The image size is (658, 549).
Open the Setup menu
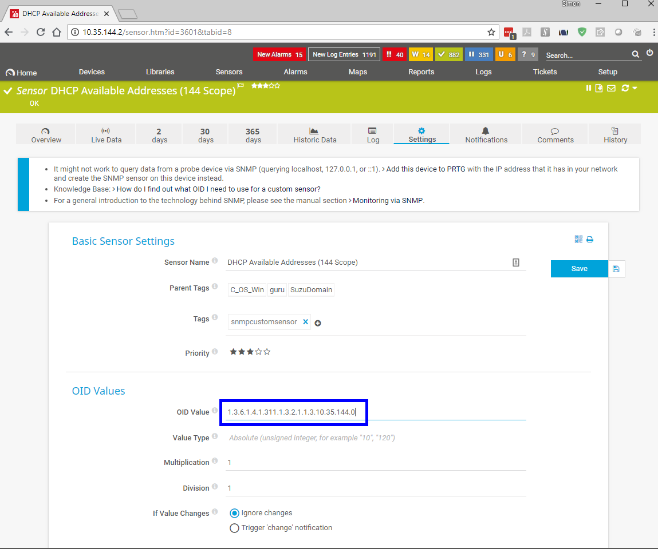click(x=608, y=72)
